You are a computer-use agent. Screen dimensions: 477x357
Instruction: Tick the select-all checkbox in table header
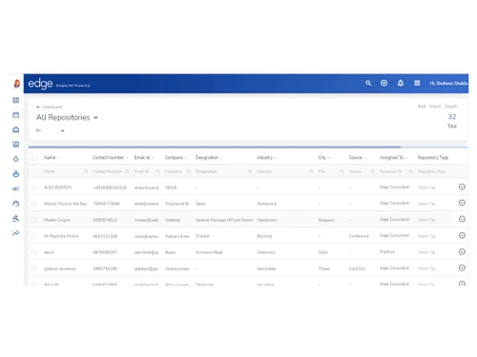34,158
